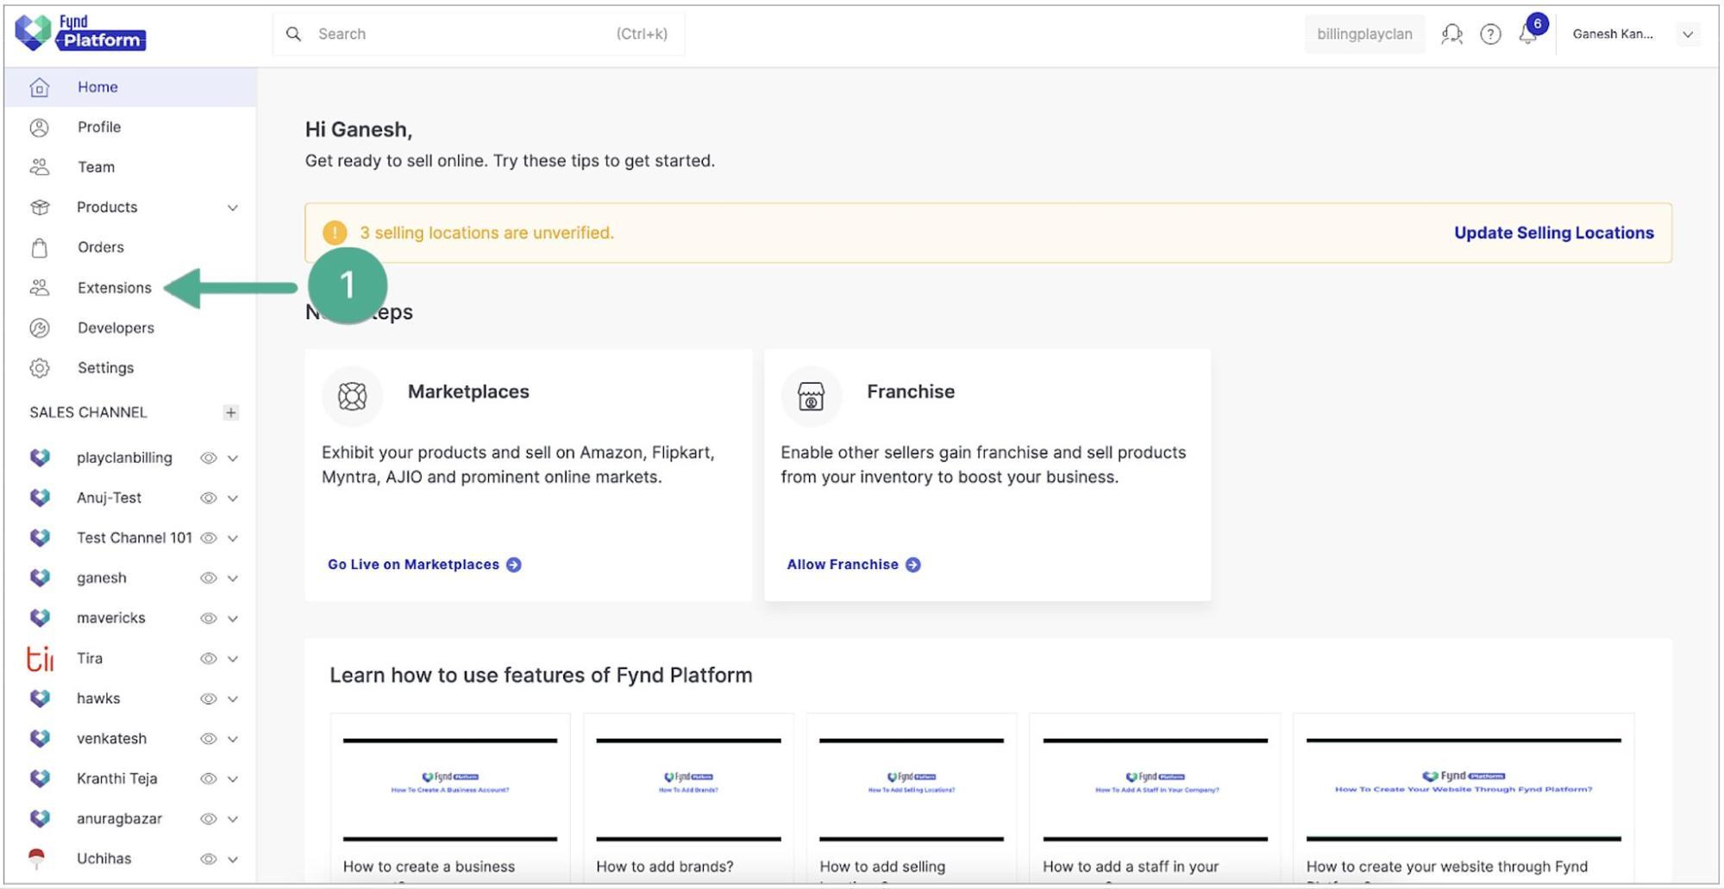Expand the playclanbilling channel chevron

pos(233,459)
